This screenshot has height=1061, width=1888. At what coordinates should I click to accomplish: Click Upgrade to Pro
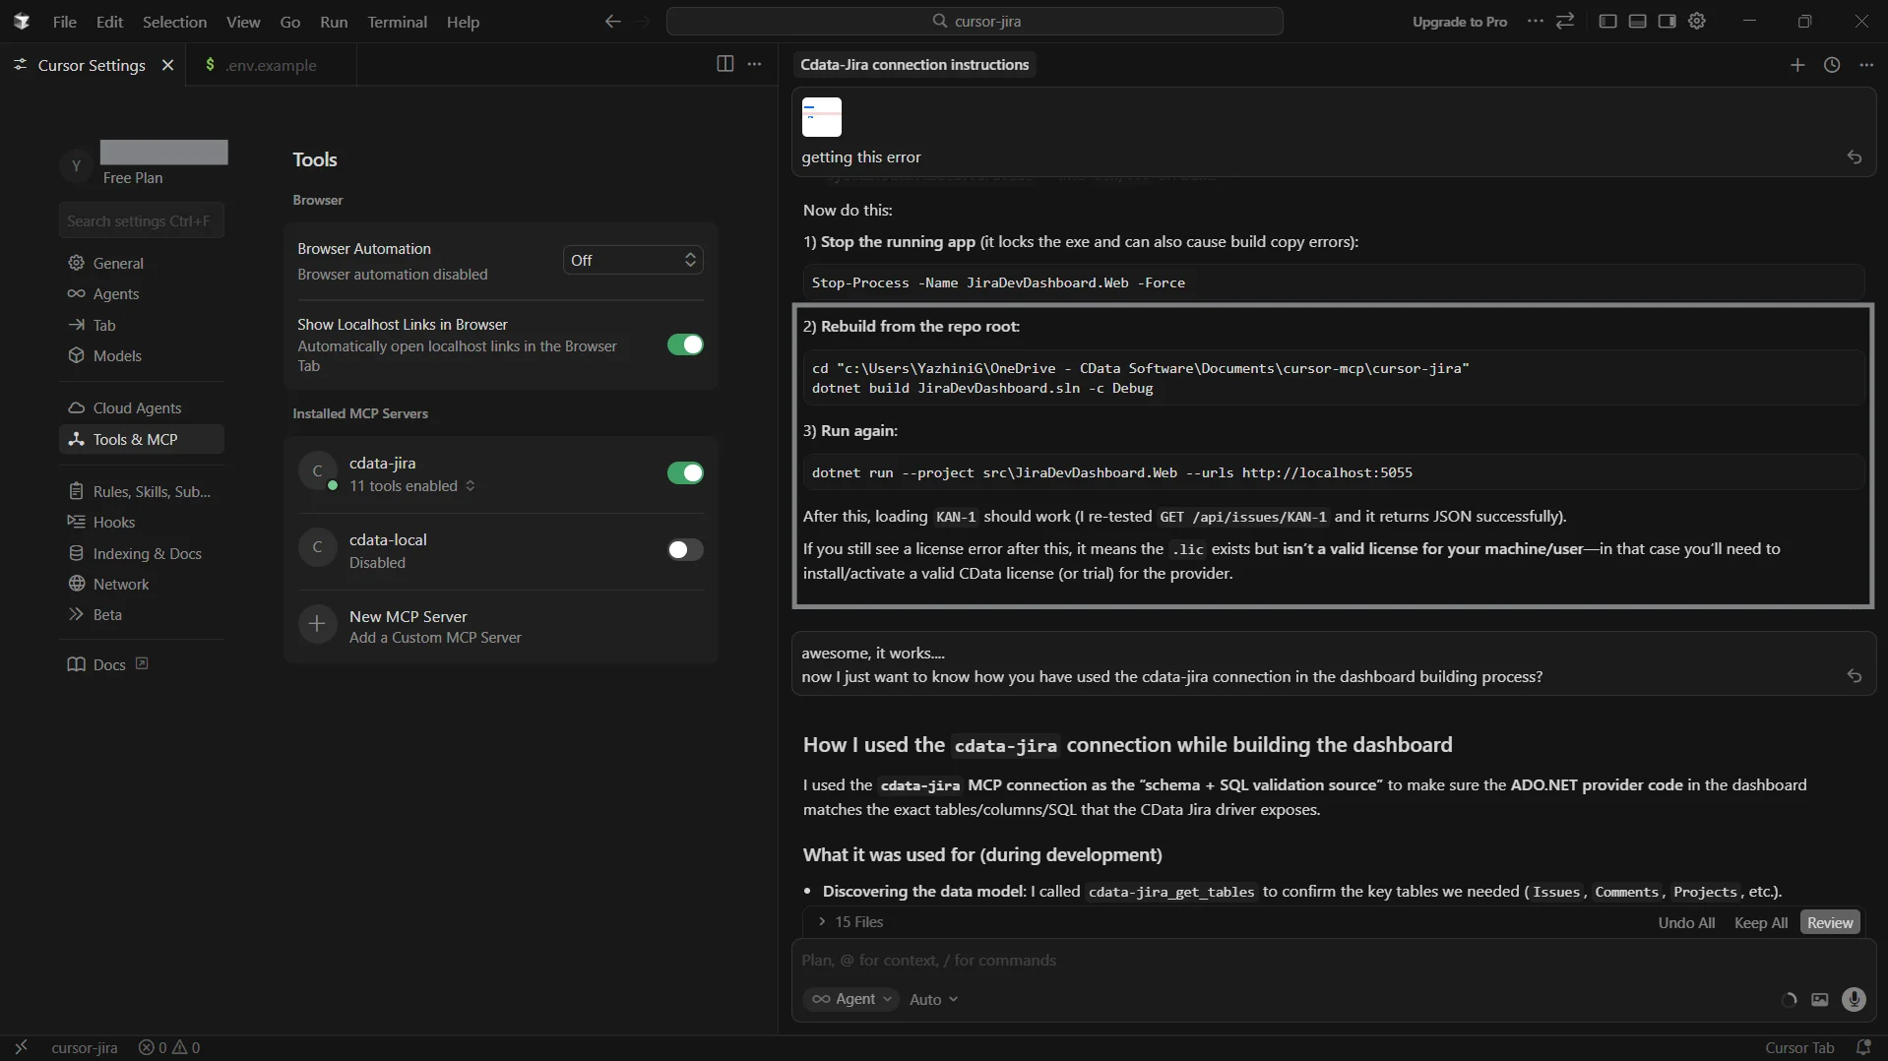(x=1459, y=22)
